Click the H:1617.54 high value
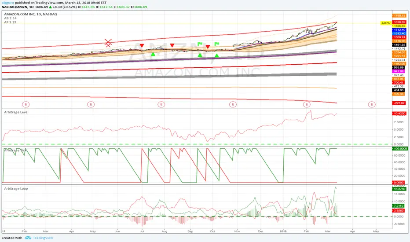This screenshot has width=410, height=242. pos(104,7)
